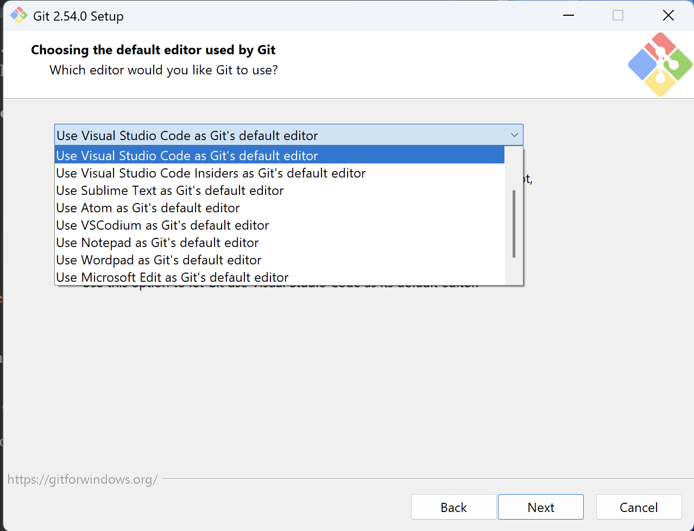694x531 pixels.
Task: Select Atom as Git's default editor
Action: coord(147,208)
